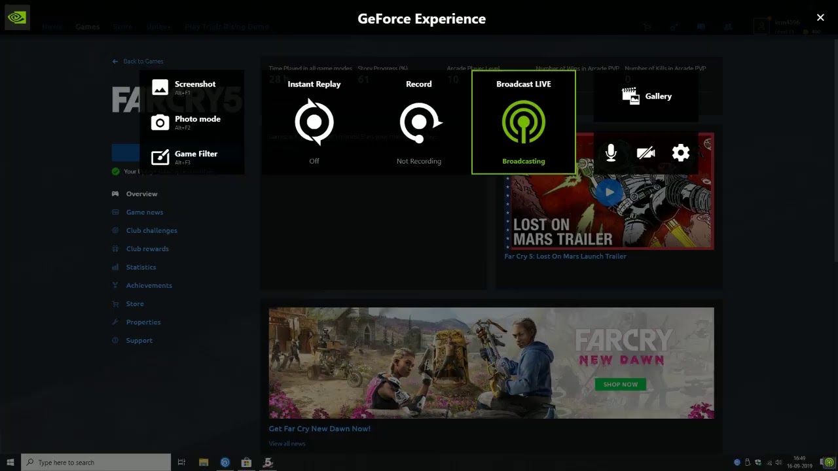The height and width of the screenshot is (471, 838).
Task: Open the View all news link
Action: pos(287,444)
